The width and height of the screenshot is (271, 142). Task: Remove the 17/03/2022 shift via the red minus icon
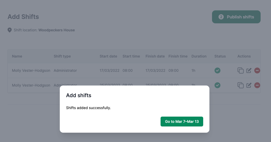click(257, 70)
